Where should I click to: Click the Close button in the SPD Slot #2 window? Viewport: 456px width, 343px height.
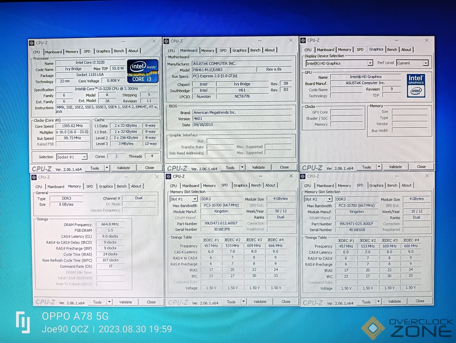(420, 301)
